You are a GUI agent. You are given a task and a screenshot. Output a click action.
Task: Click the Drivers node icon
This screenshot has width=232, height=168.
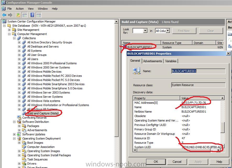click(x=24, y=164)
